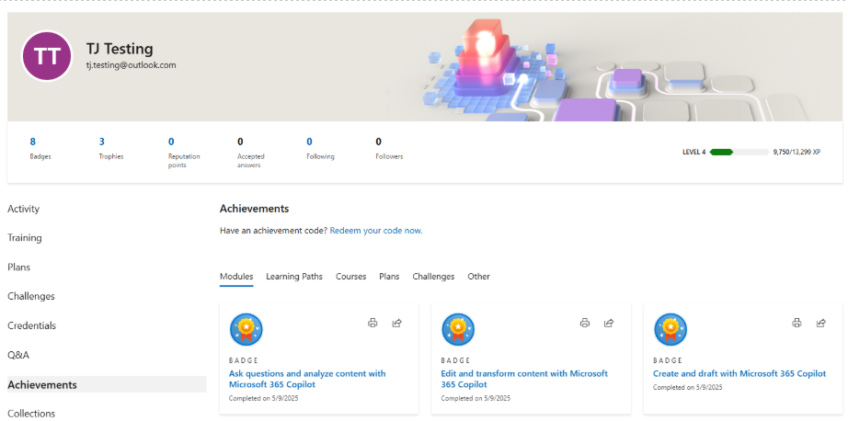Switch to the Learning Paths tab
Screen dimensions: 848x421
[x=294, y=276]
